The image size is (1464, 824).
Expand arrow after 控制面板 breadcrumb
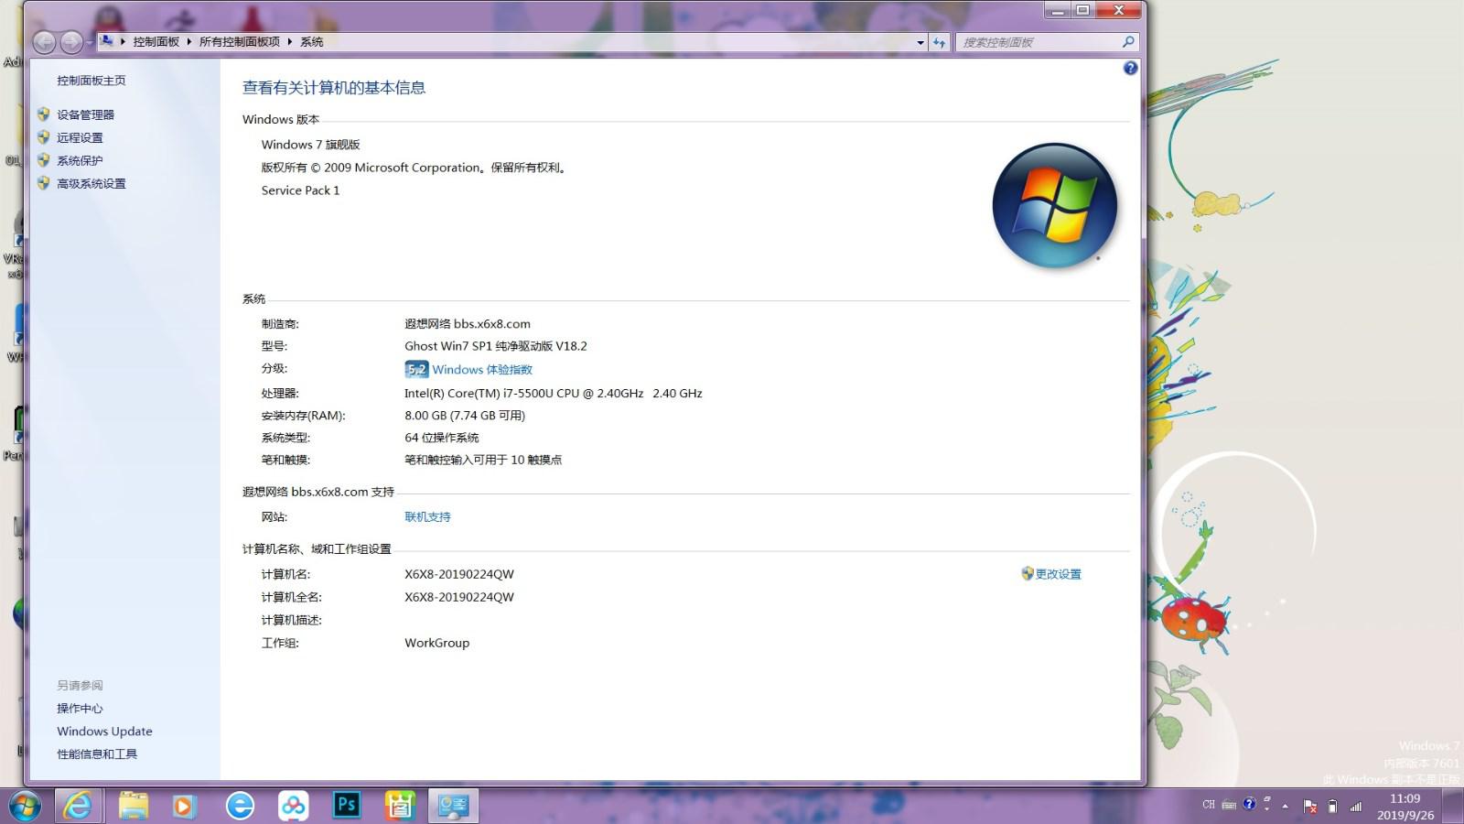189,42
